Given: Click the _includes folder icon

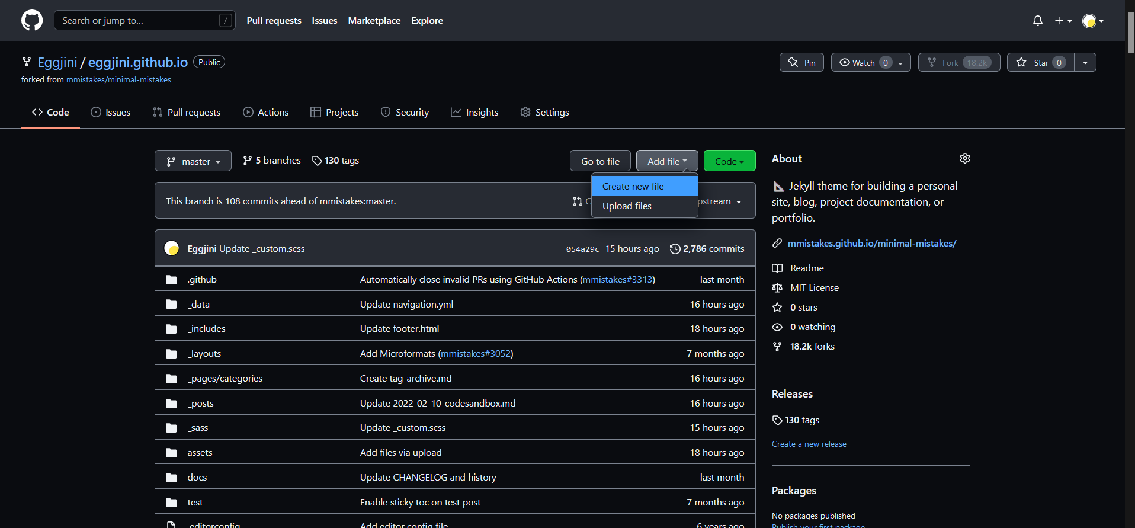Looking at the screenshot, I should pos(171,329).
